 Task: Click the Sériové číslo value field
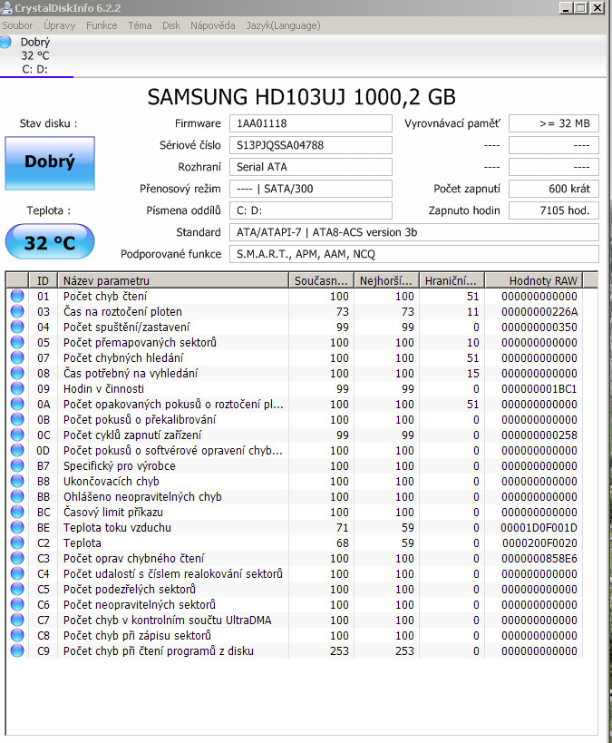point(311,145)
